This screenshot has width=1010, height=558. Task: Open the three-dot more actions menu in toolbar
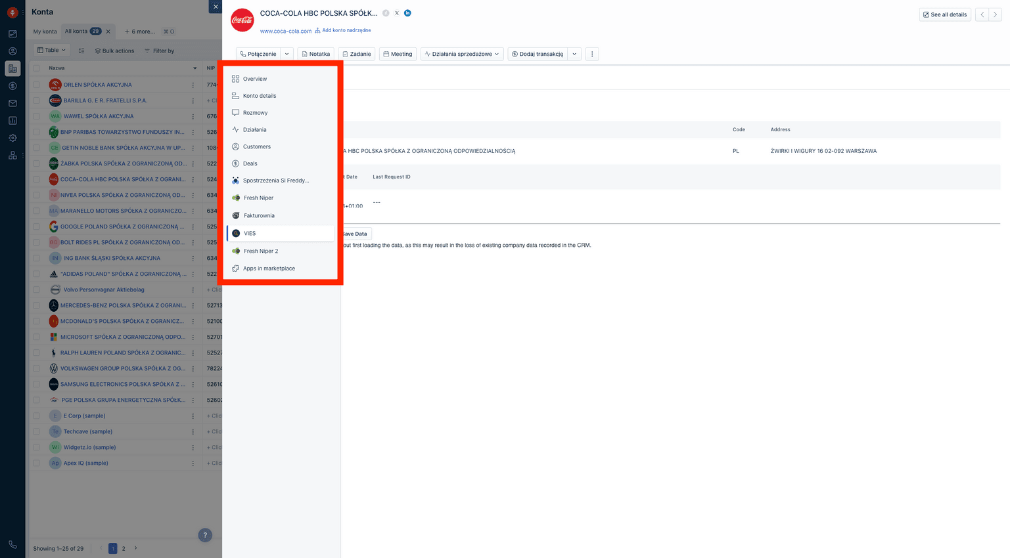(x=592, y=54)
